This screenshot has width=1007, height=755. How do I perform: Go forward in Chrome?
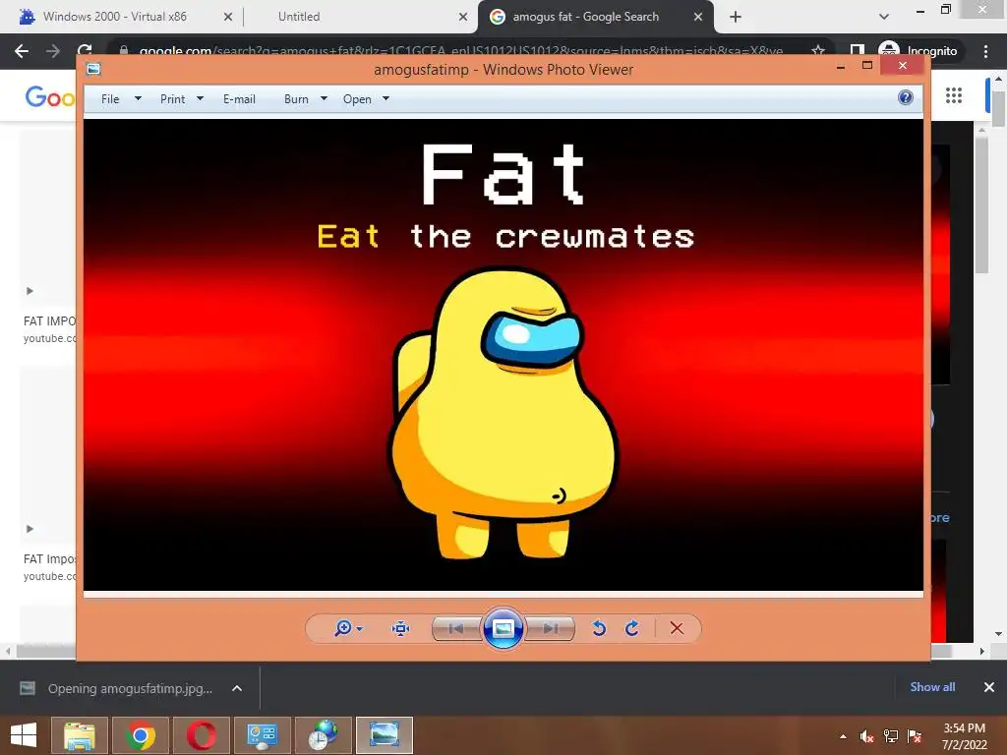(x=53, y=51)
